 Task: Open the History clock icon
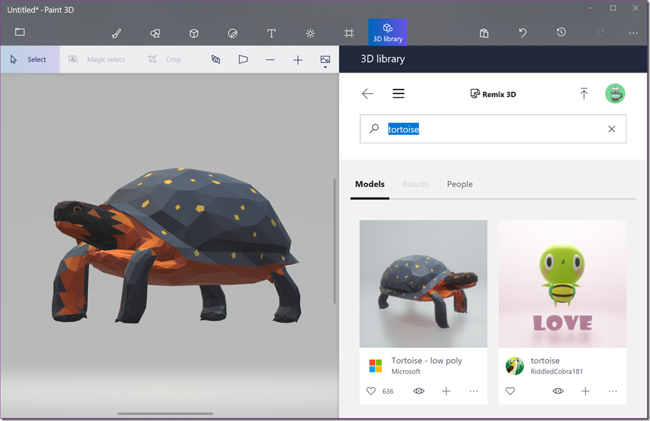(x=561, y=32)
